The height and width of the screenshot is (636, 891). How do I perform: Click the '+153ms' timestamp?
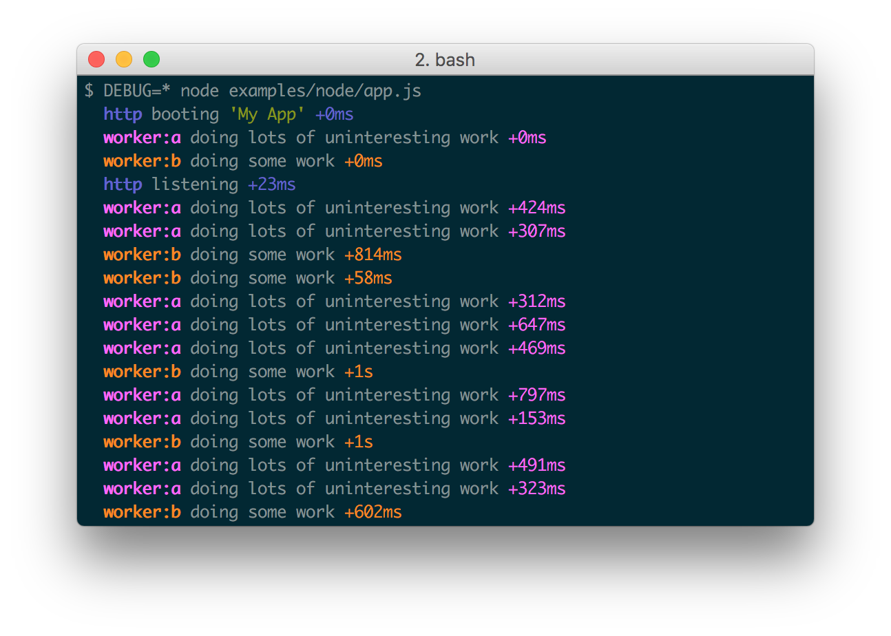tap(537, 418)
